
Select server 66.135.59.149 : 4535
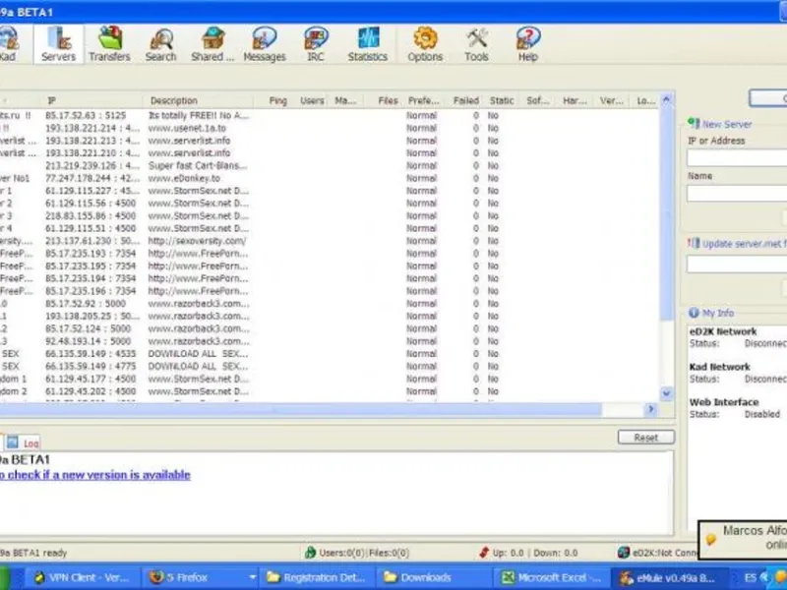330,354
